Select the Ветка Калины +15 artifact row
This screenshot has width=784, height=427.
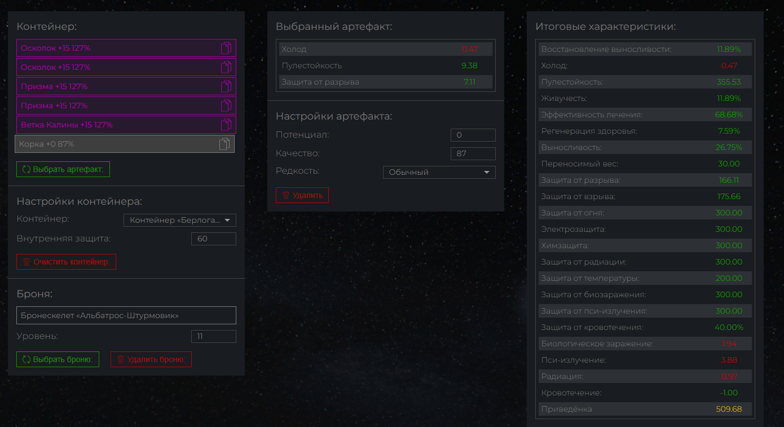(x=113, y=125)
